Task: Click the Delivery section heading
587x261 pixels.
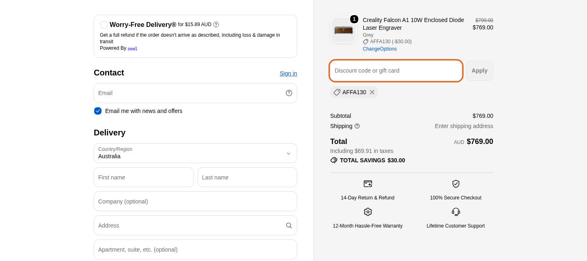Action: click(110, 133)
